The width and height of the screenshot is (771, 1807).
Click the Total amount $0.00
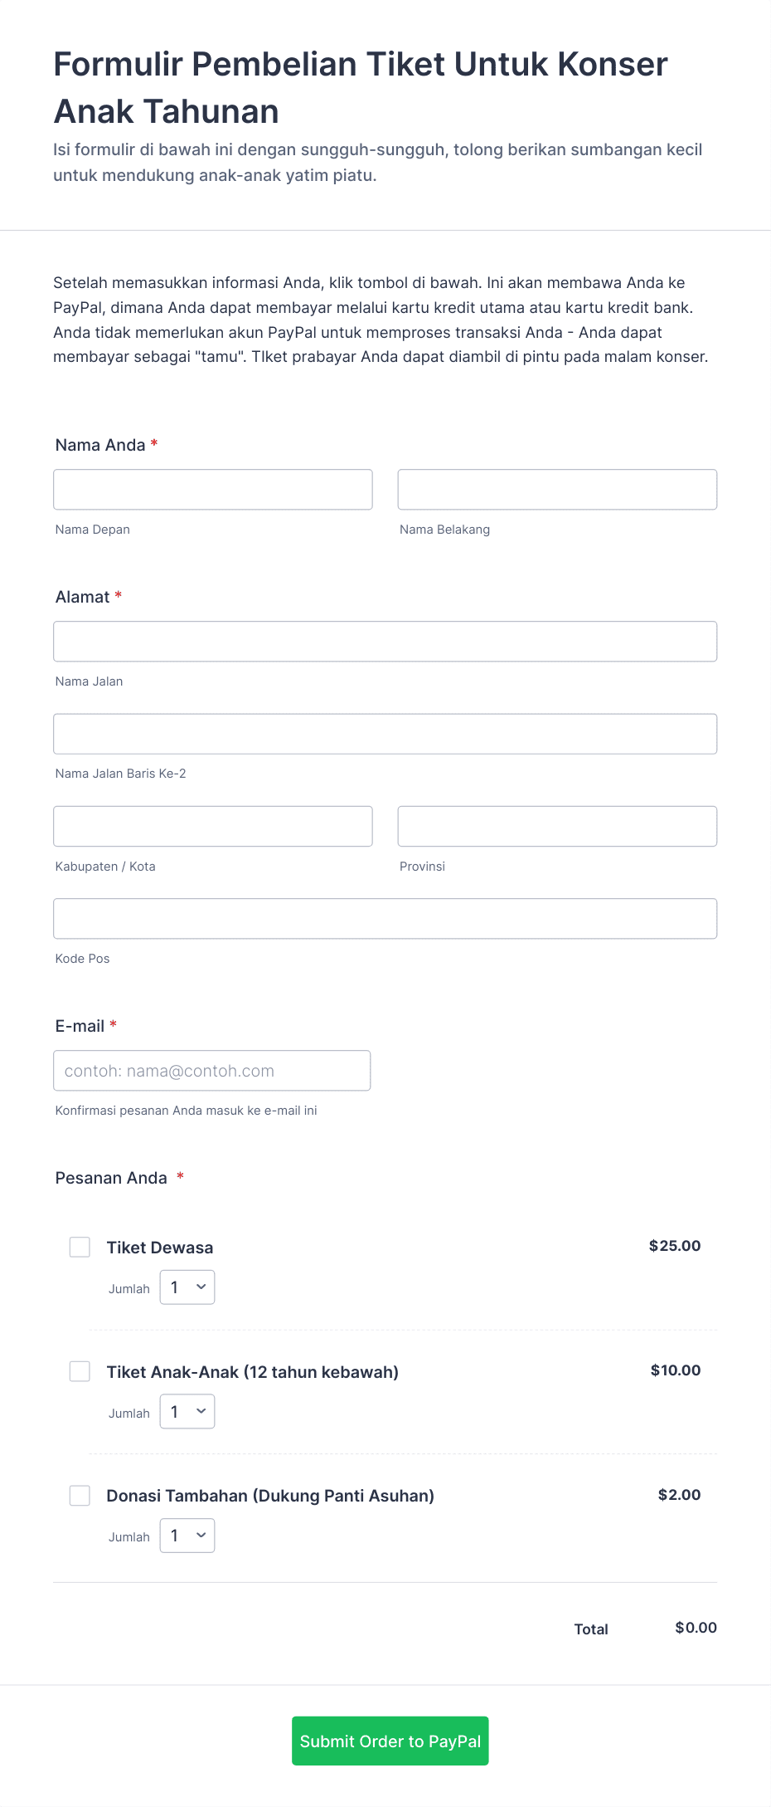pos(696,1628)
